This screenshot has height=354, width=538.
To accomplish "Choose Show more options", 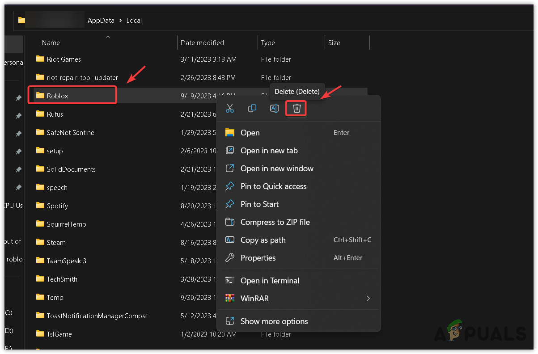I will coord(274,321).
